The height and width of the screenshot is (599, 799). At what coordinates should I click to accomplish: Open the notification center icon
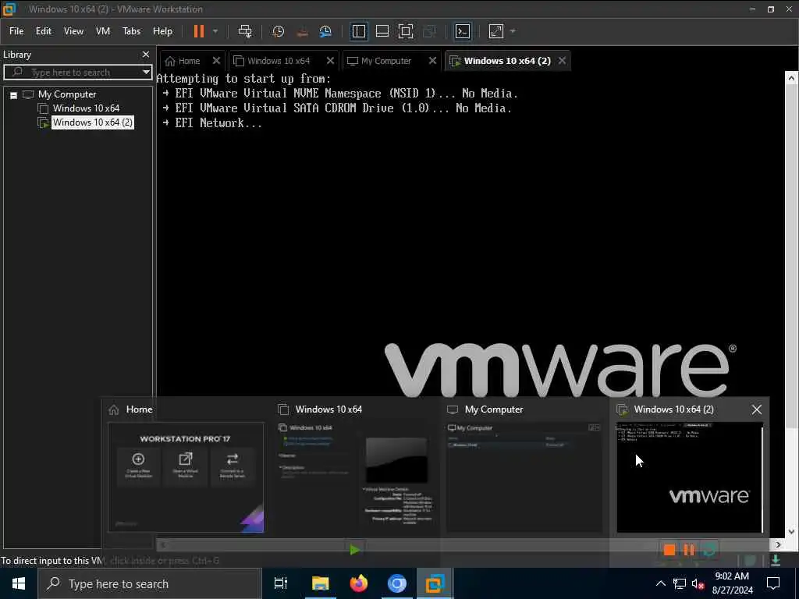pos(773,583)
